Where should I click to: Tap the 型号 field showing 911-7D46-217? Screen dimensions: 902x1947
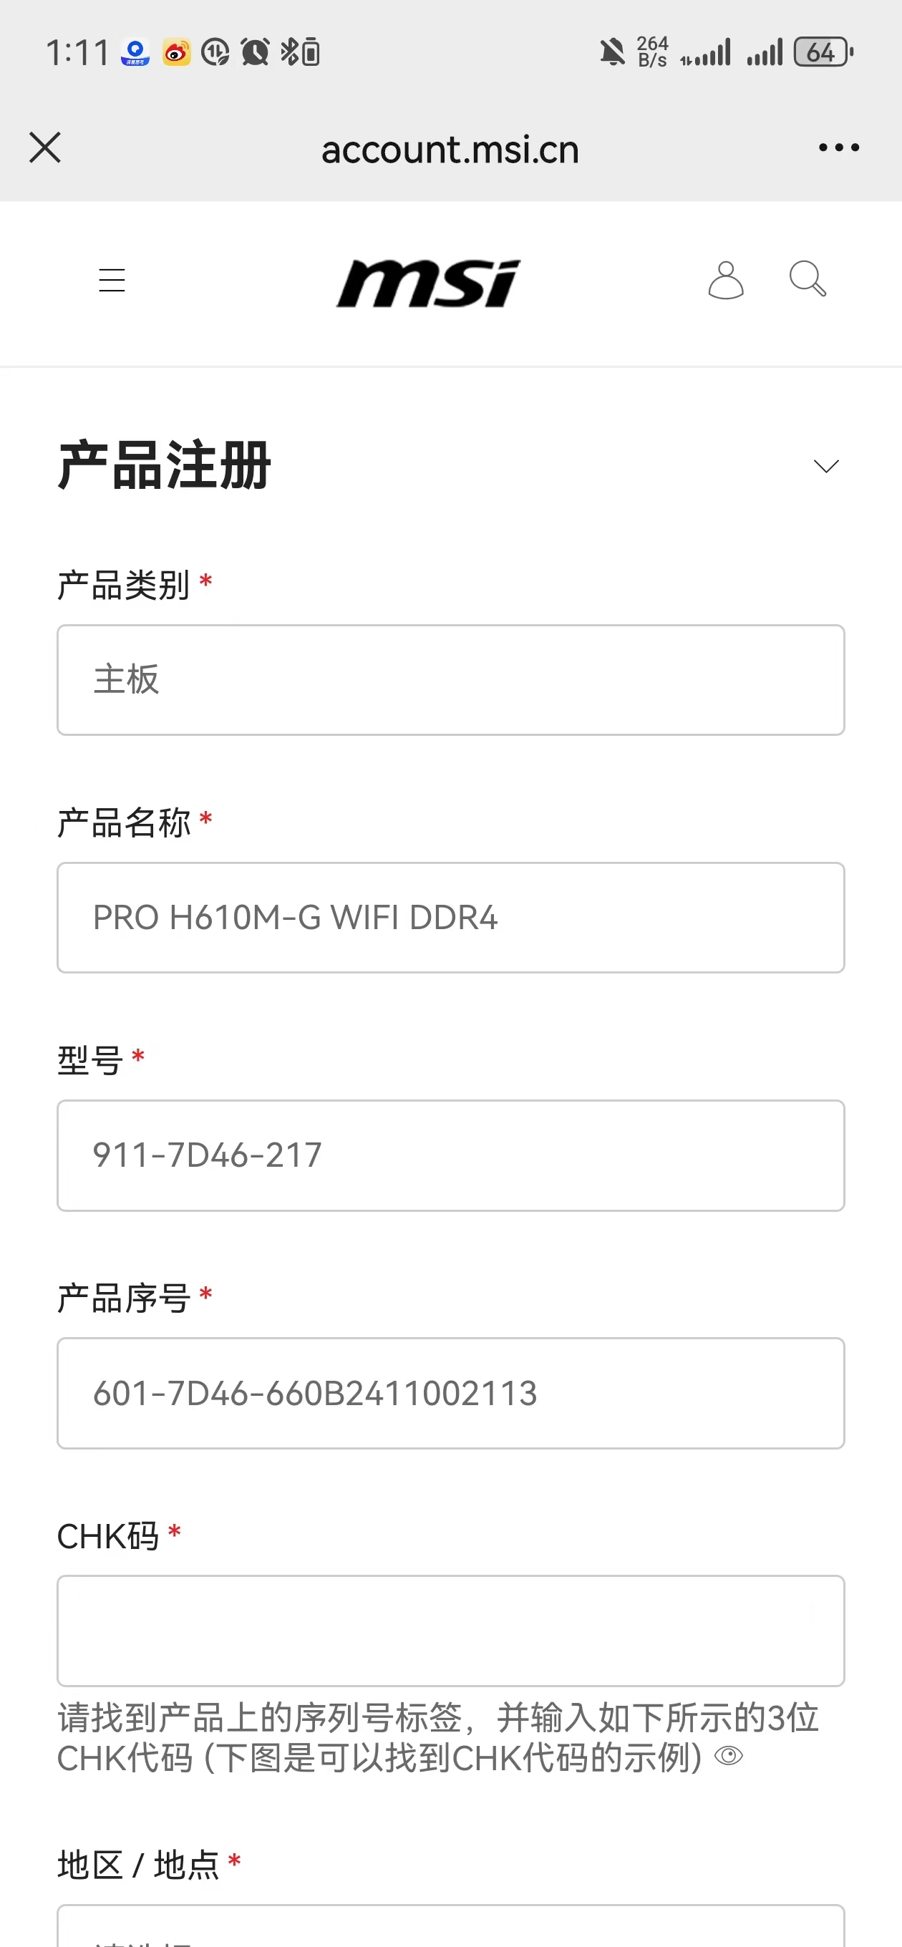450,1155
